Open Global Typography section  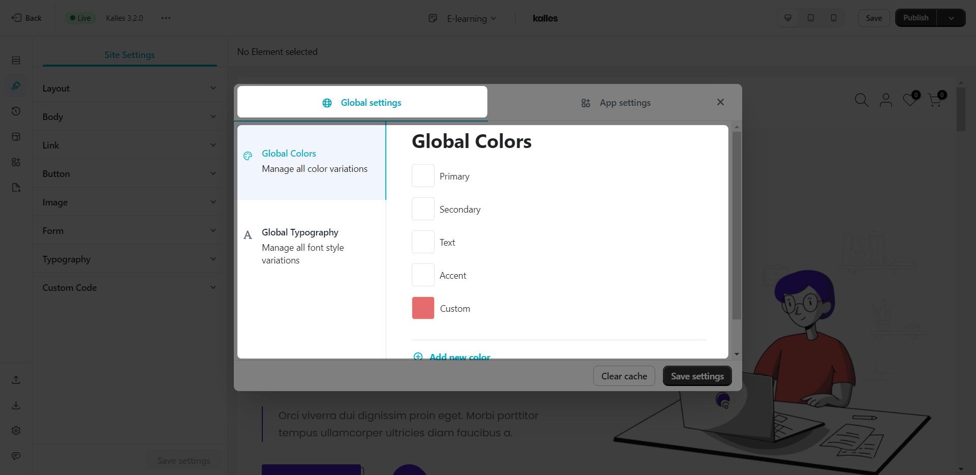(x=312, y=246)
